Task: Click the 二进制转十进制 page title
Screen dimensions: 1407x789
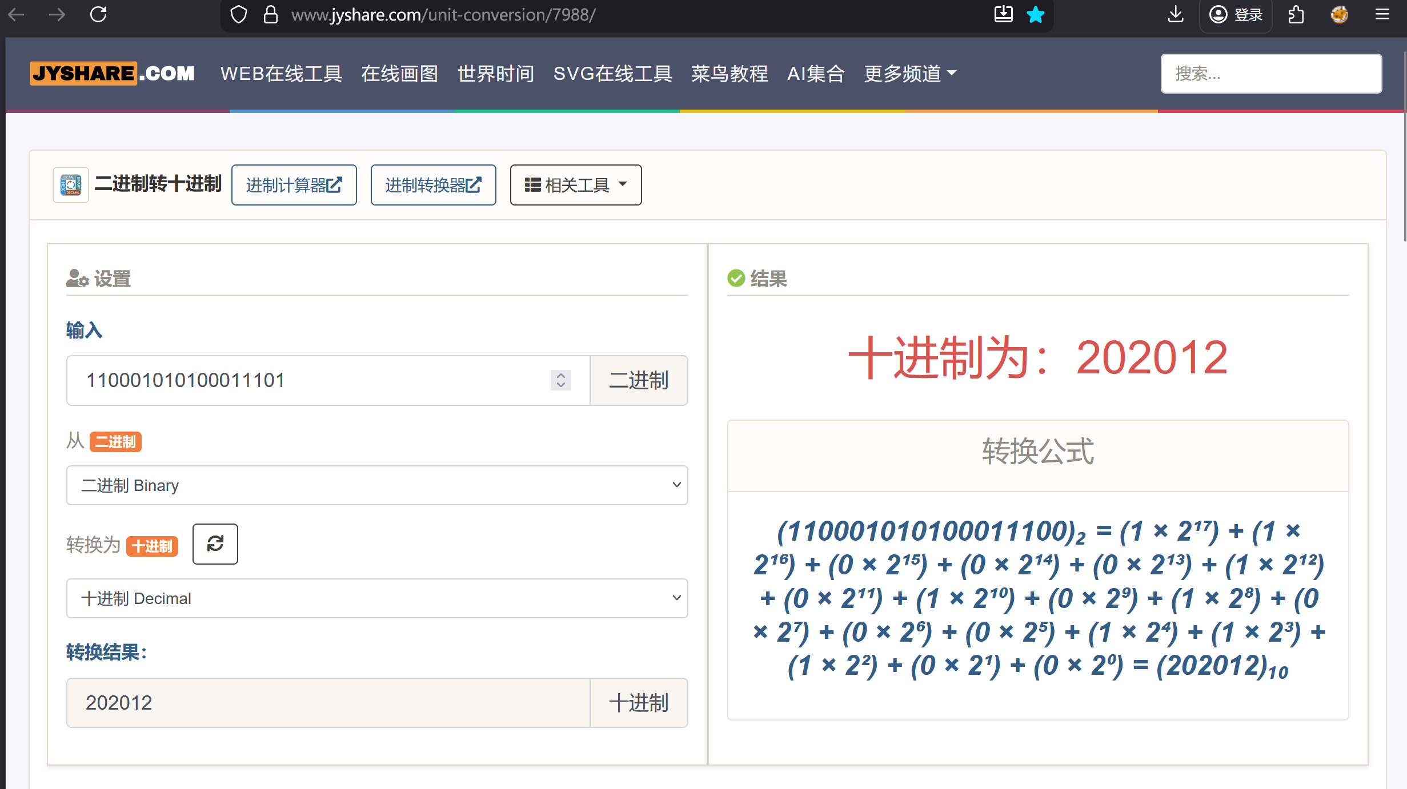Action: coord(158,184)
